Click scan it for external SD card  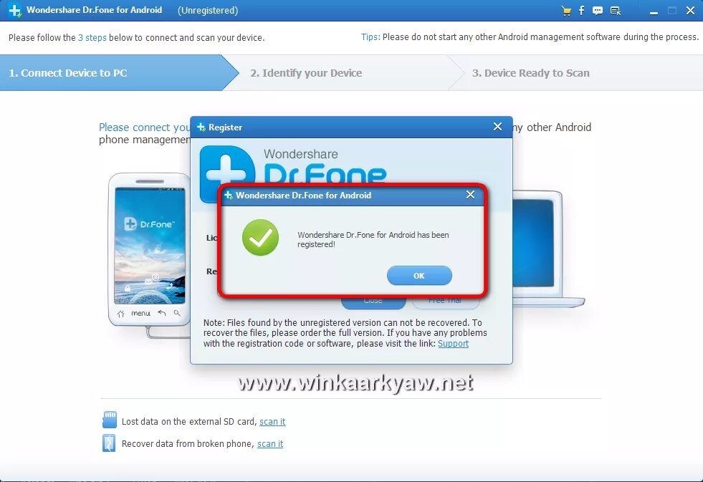[x=272, y=422]
